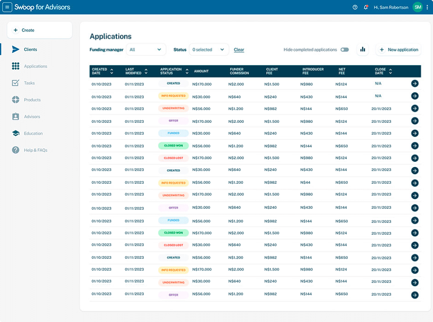The width and height of the screenshot is (433, 322).
Task: Click the help question mark icon
Action: coord(355,7)
